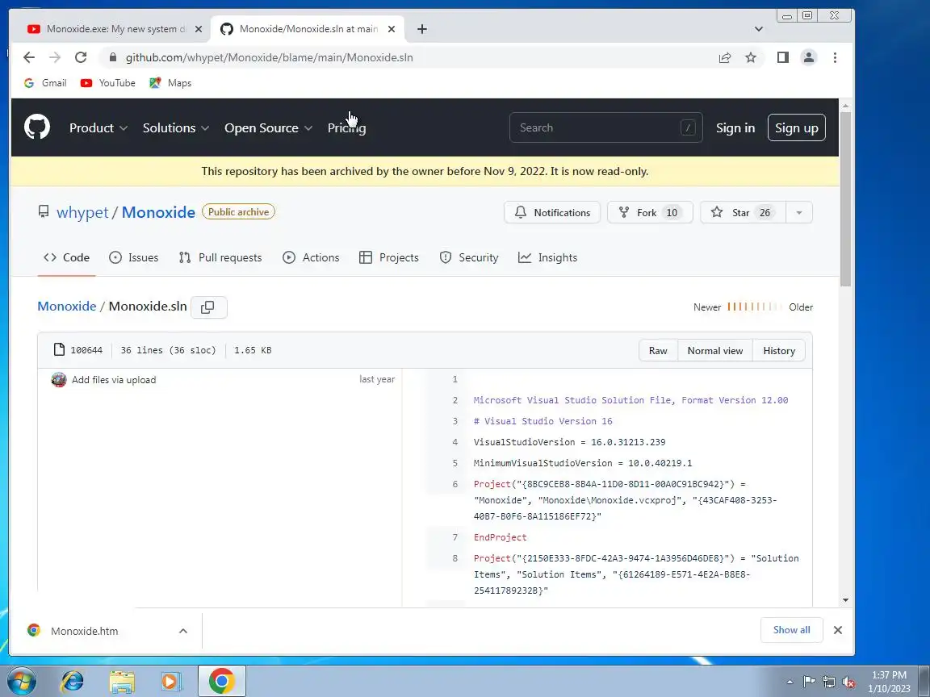This screenshot has height=697, width=930.
Task: Open Raw file view
Action: (658, 350)
